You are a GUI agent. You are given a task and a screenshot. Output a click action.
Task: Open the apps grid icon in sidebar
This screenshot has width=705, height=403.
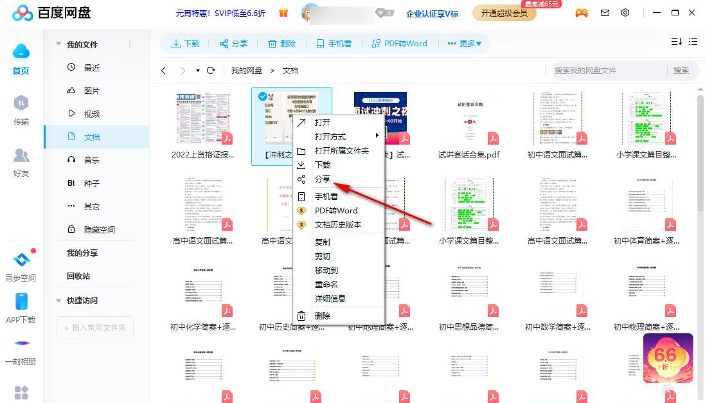point(21,392)
